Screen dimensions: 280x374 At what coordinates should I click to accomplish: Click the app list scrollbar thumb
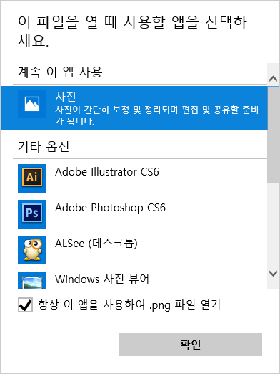point(273,135)
